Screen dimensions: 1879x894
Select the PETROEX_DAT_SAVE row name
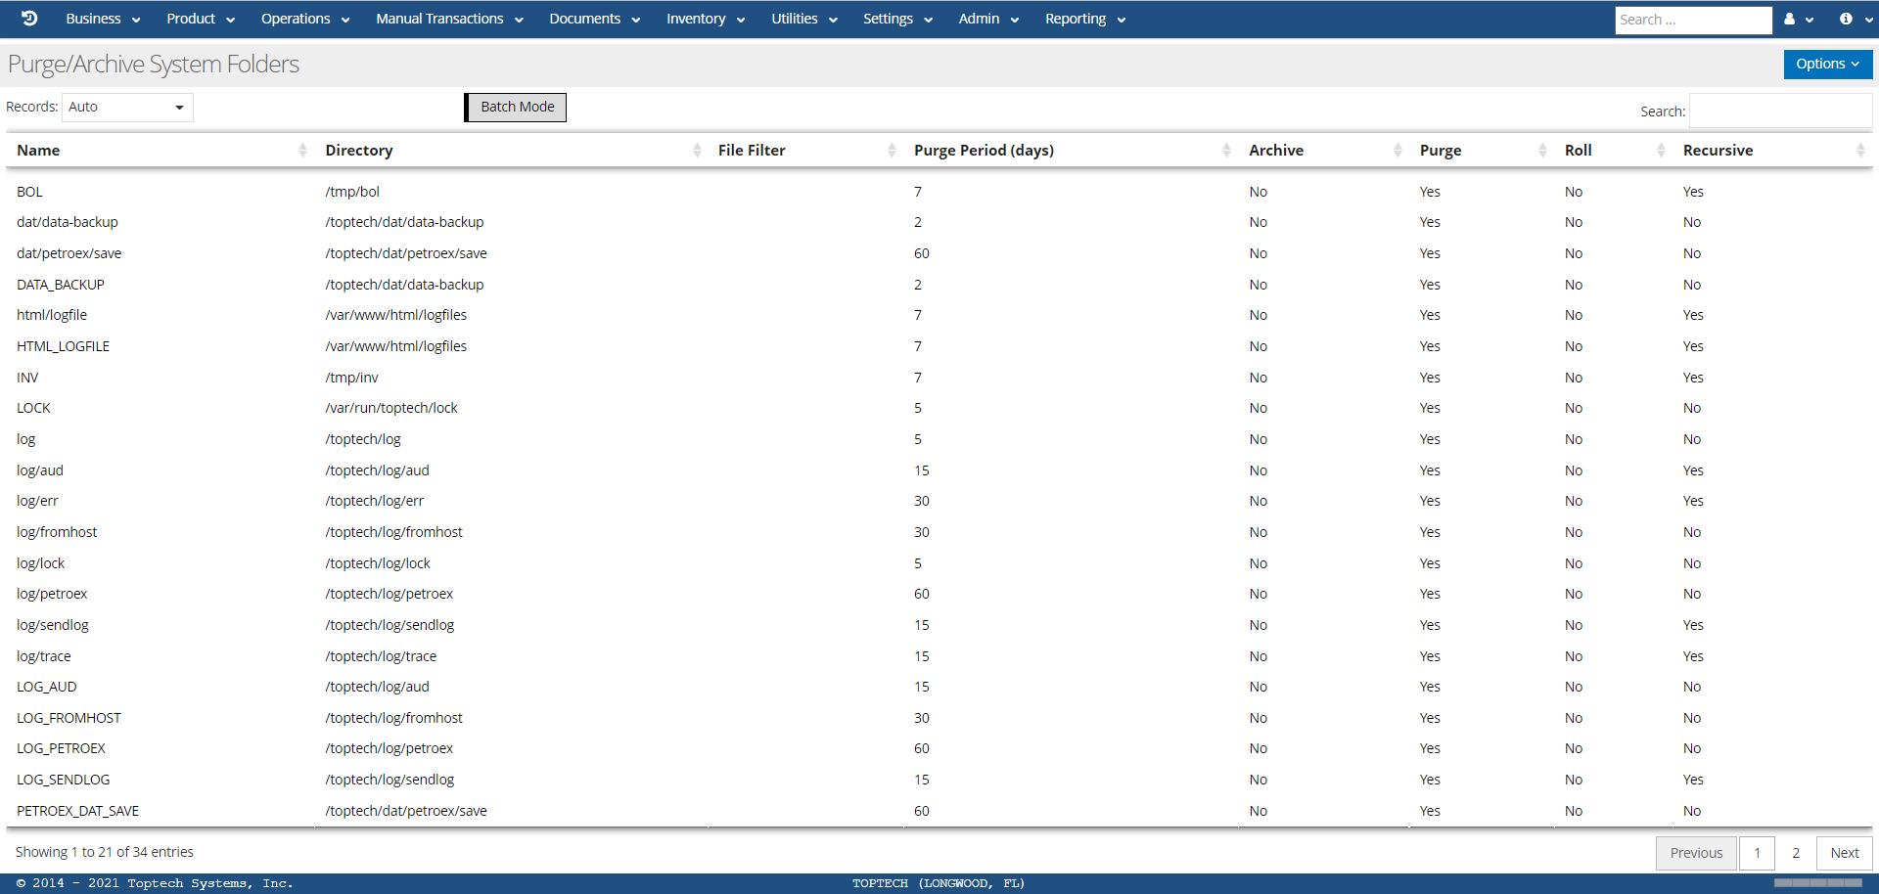coord(78,811)
